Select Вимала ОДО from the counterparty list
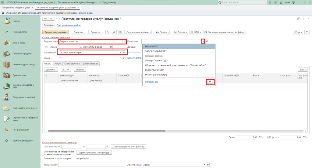Screen dimensions: 312x168 (151, 46)
